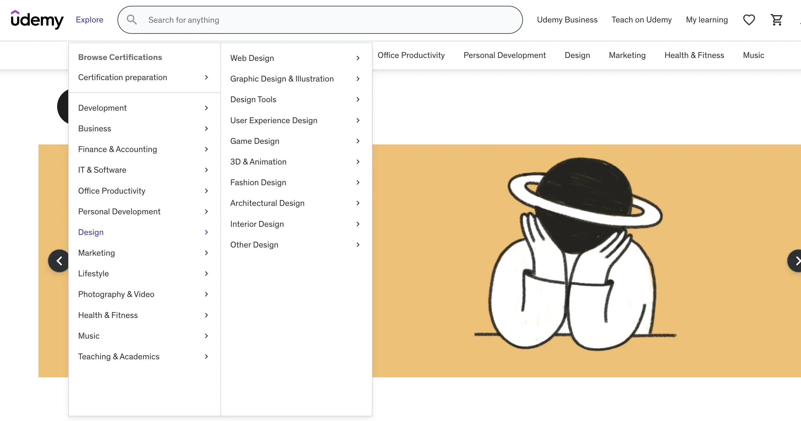Show previous carousel slide
This screenshot has width=801, height=421.
point(59,261)
